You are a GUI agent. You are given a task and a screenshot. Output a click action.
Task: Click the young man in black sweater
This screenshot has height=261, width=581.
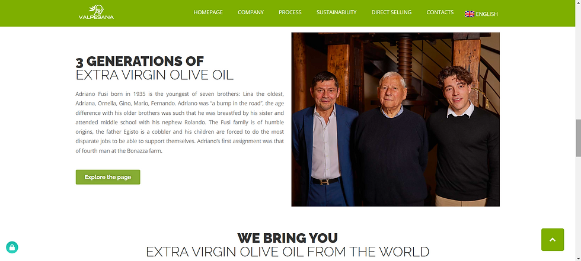tap(464, 136)
